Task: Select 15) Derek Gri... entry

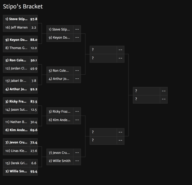Action: point(20,163)
